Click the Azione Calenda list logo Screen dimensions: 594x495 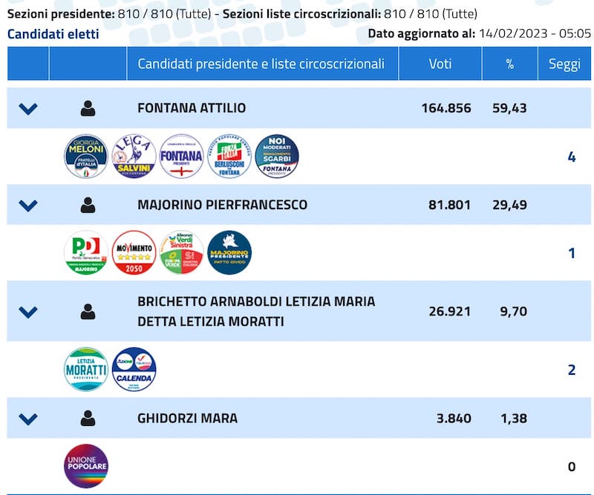(134, 370)
